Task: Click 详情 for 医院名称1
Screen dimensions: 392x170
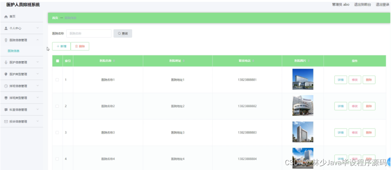Action: tap(341, 80)
